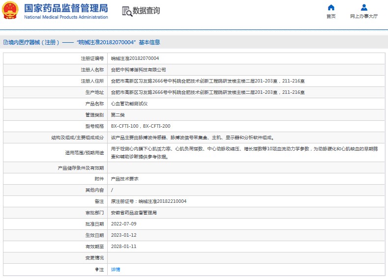388x278 pixels.
Task: Click the National Medical Products Administration subtitle
Action: click(66, 17)
